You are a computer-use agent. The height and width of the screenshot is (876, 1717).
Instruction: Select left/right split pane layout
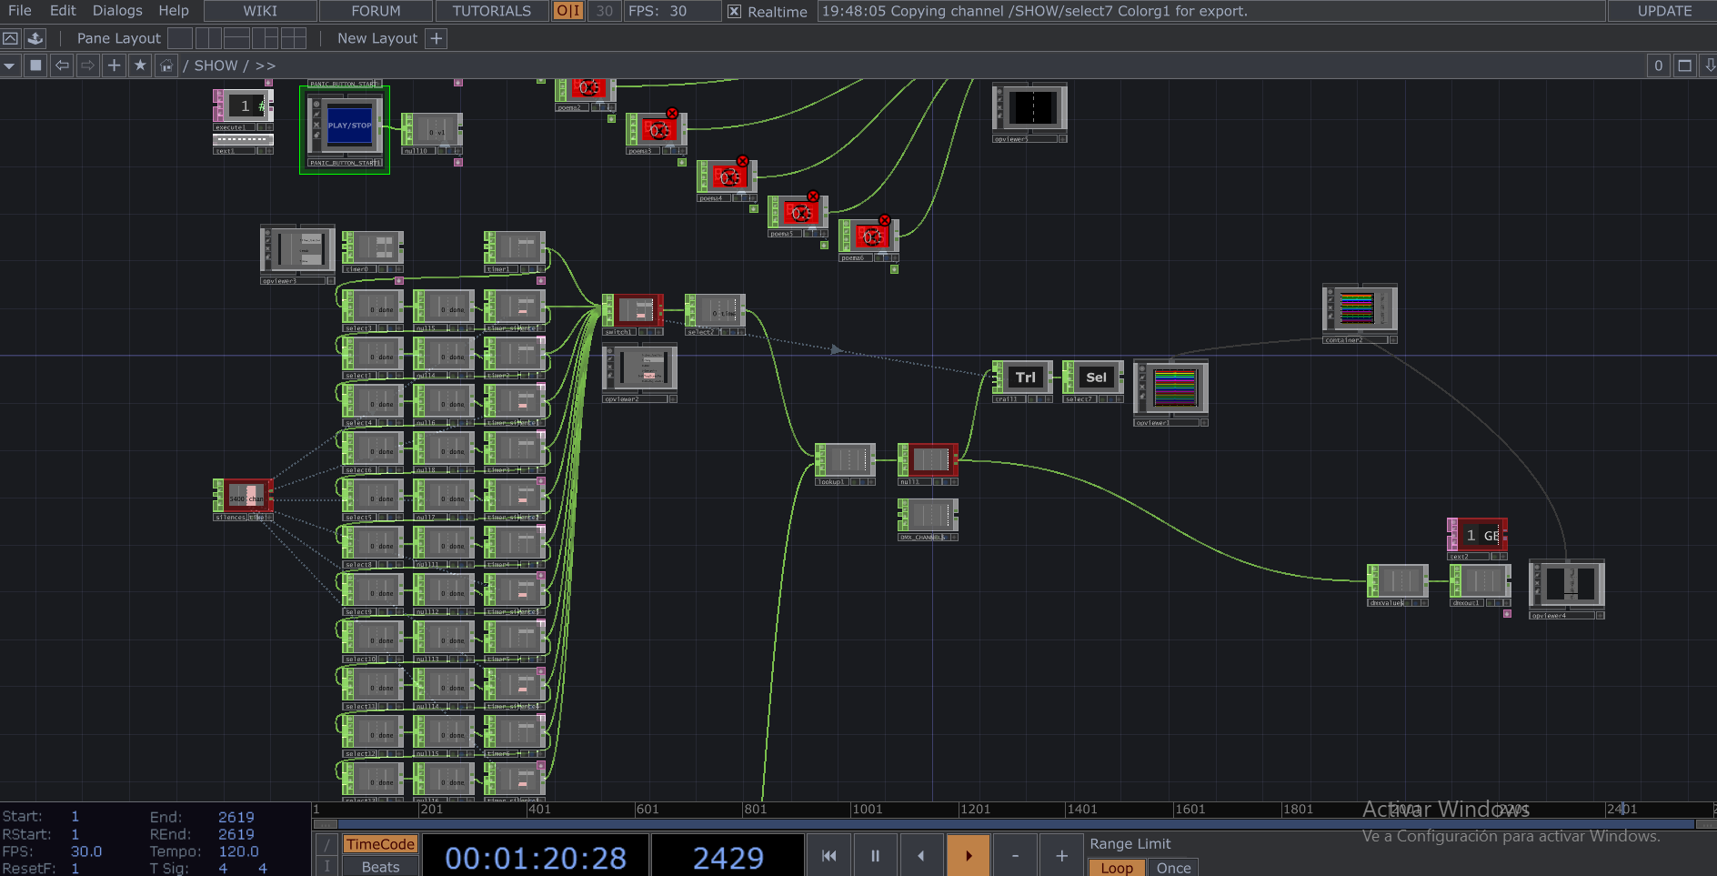pos(208,38)
